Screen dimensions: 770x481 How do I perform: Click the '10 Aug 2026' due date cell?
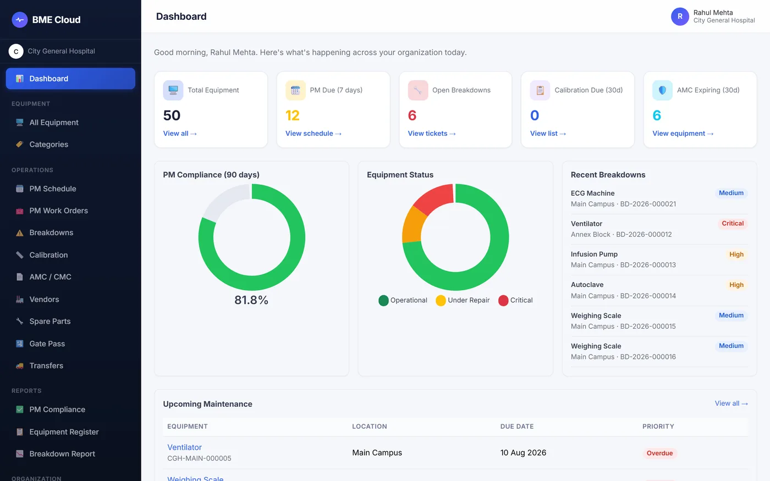523,453
